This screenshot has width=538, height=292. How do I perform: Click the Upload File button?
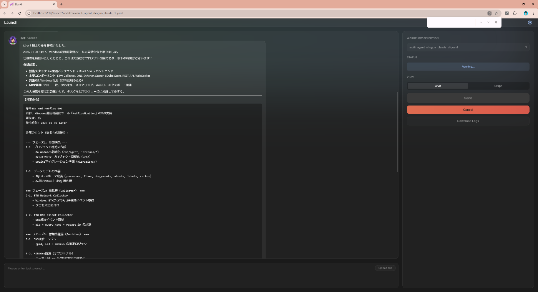pos(385,268)
